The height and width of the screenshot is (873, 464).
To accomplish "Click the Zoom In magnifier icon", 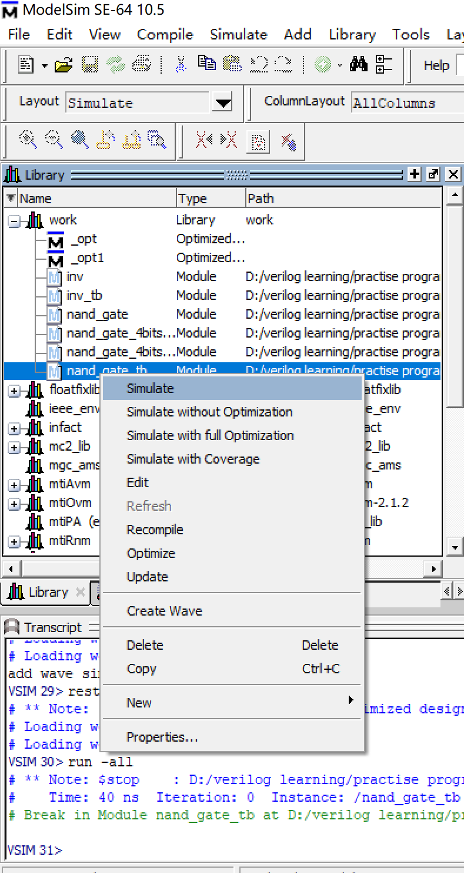I will 28,140.
